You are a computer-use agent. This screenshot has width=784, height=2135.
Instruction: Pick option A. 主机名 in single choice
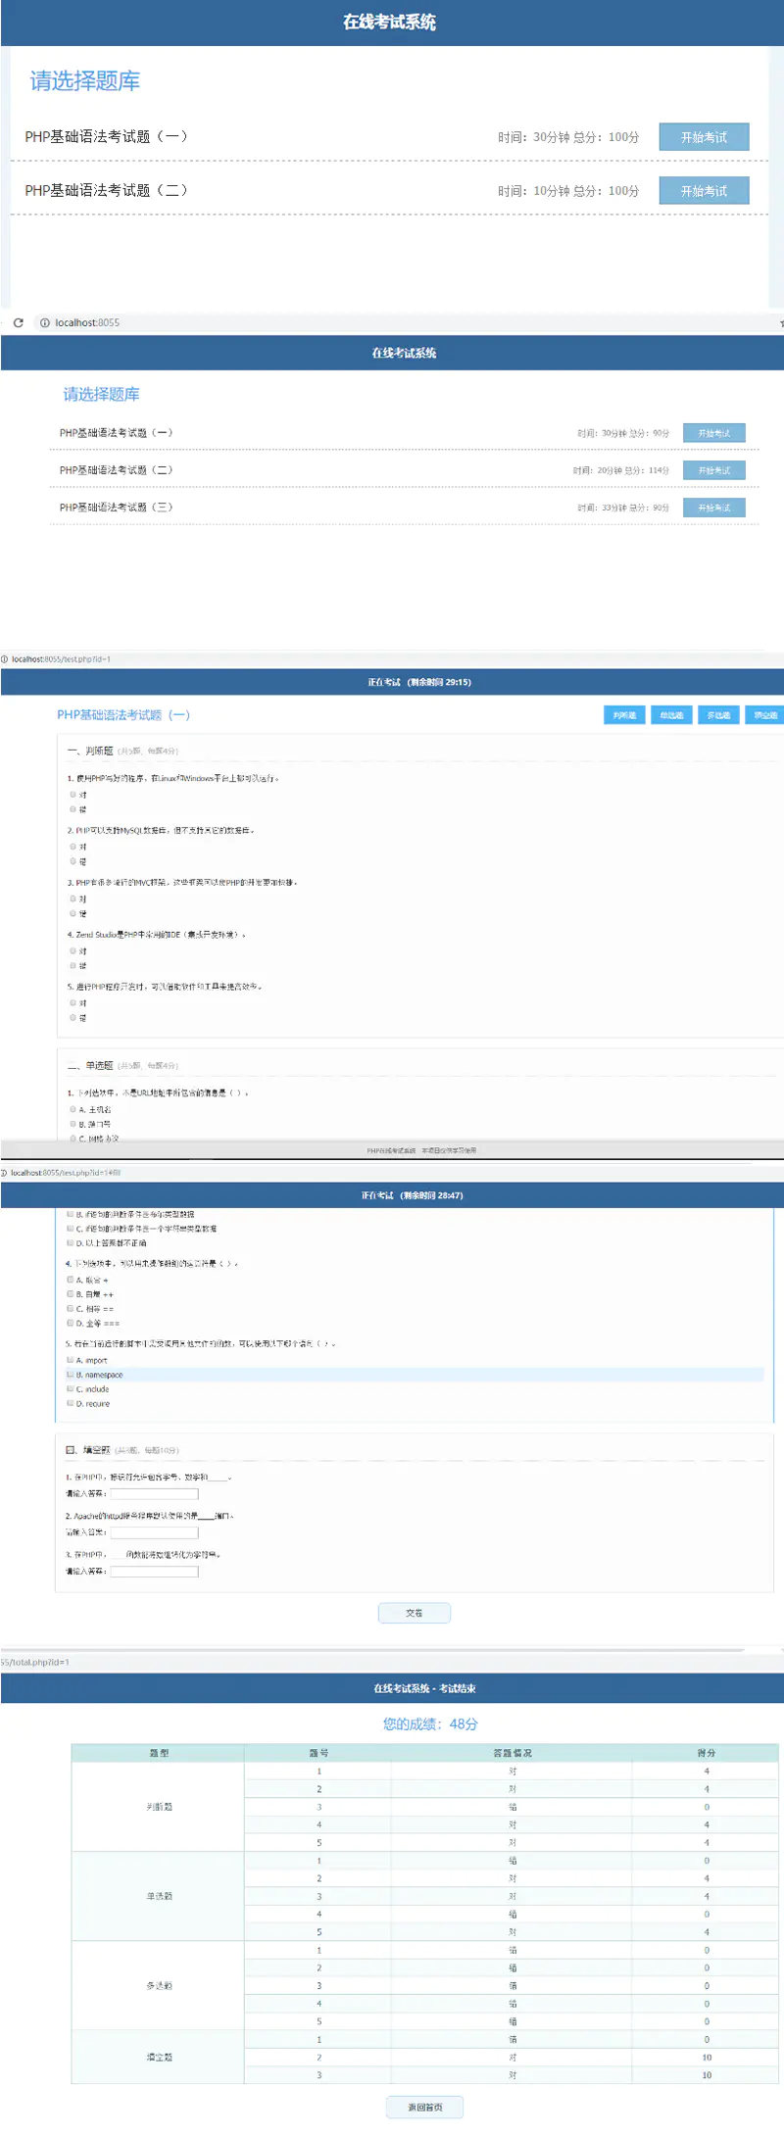(x=73, y=1109)
